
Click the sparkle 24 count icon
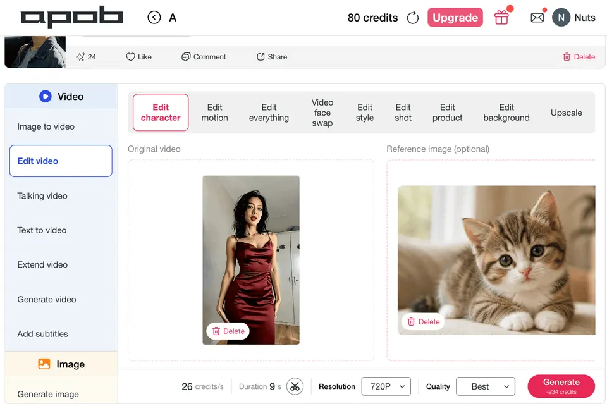pos(80,57)
